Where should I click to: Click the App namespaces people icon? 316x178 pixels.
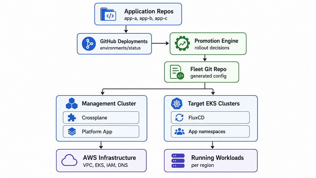tap(179, 132)
